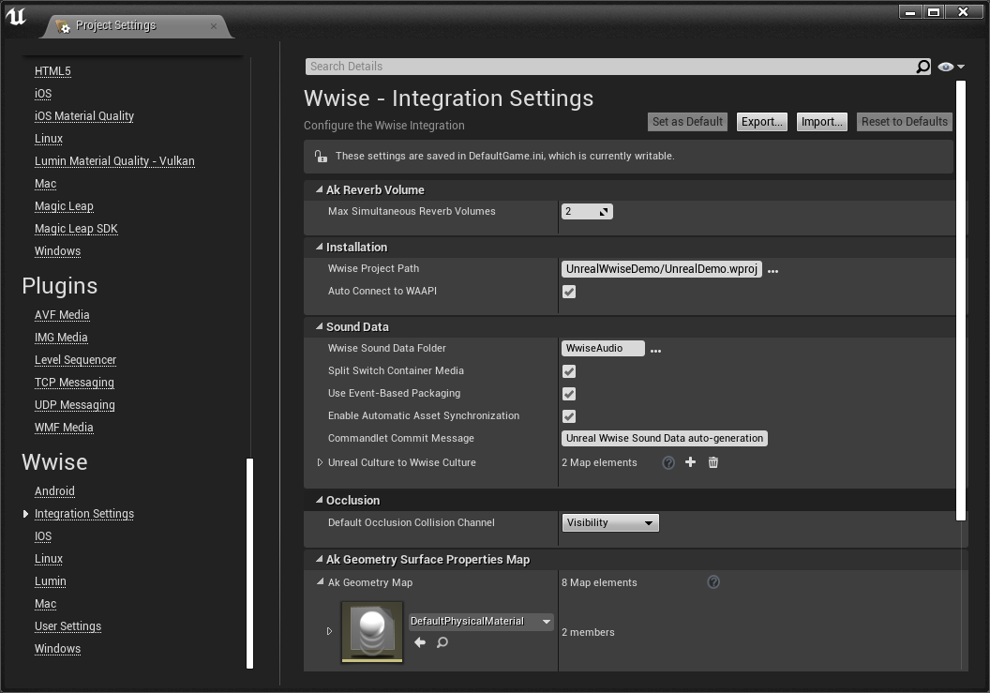This screenshot has height=693, width=990.
Task: Open Wwise Mac settings
Action: point(45,604)
